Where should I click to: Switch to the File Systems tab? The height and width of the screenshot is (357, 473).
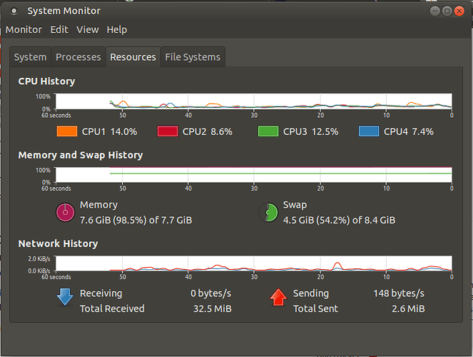click(x=193, y=57)
